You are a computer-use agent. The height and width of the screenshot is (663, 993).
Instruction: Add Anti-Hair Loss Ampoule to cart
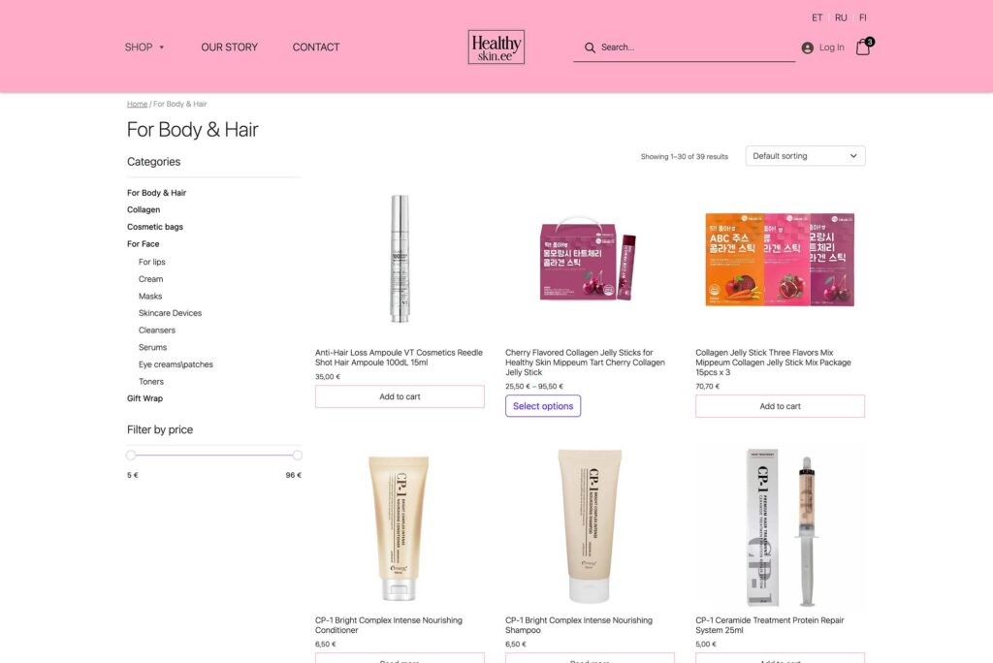(400, 396)
